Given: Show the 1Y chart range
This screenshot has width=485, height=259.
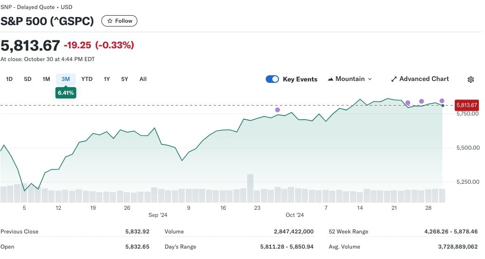Looking at the screenshot, I should coord(107,79).
